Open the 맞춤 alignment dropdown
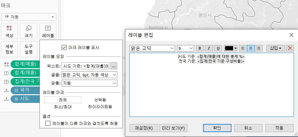 [x=89, y=83]
